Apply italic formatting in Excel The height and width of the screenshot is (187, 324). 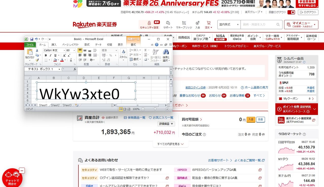(x=50, y=55)
